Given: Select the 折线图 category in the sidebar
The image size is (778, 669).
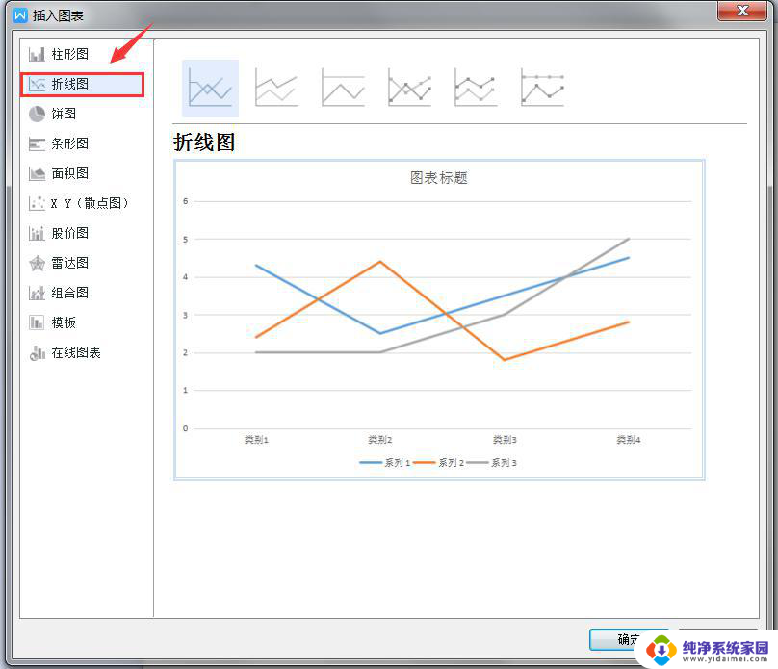Looking at the screenshot, I should click(69, 84).
